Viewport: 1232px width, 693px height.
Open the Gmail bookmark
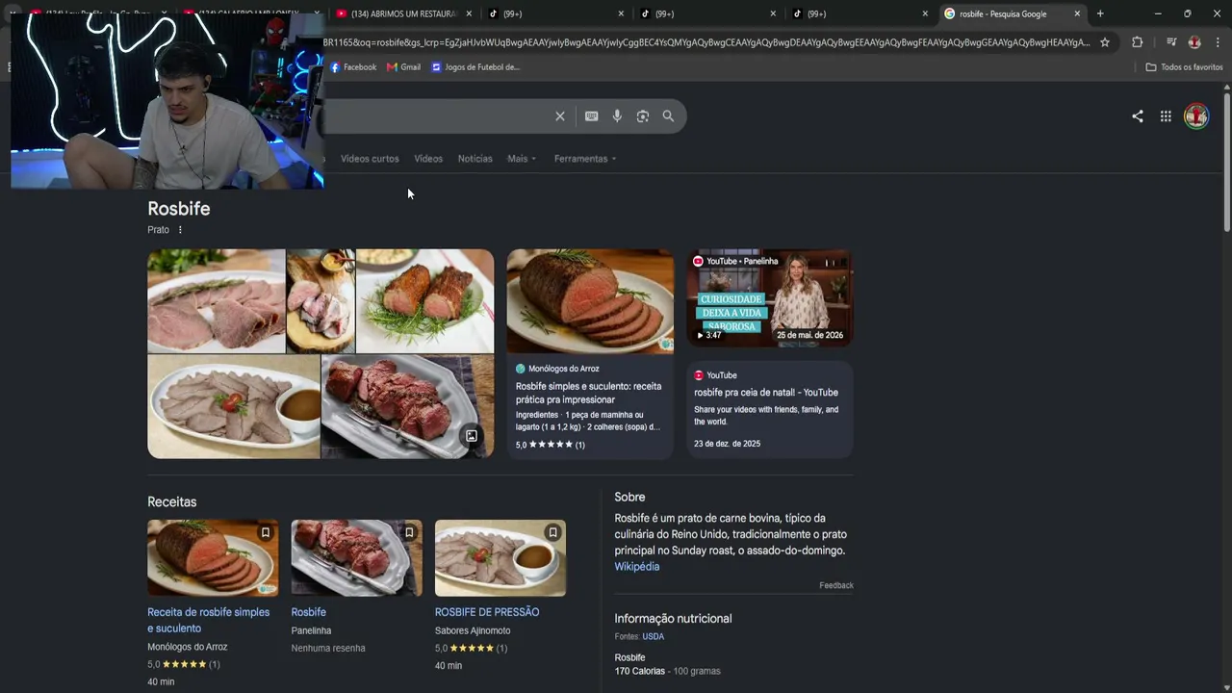coord(403,67)
